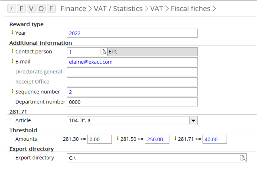Click the O shortcut key button
The width and height of the screenshot is (257, 178).
41,9
